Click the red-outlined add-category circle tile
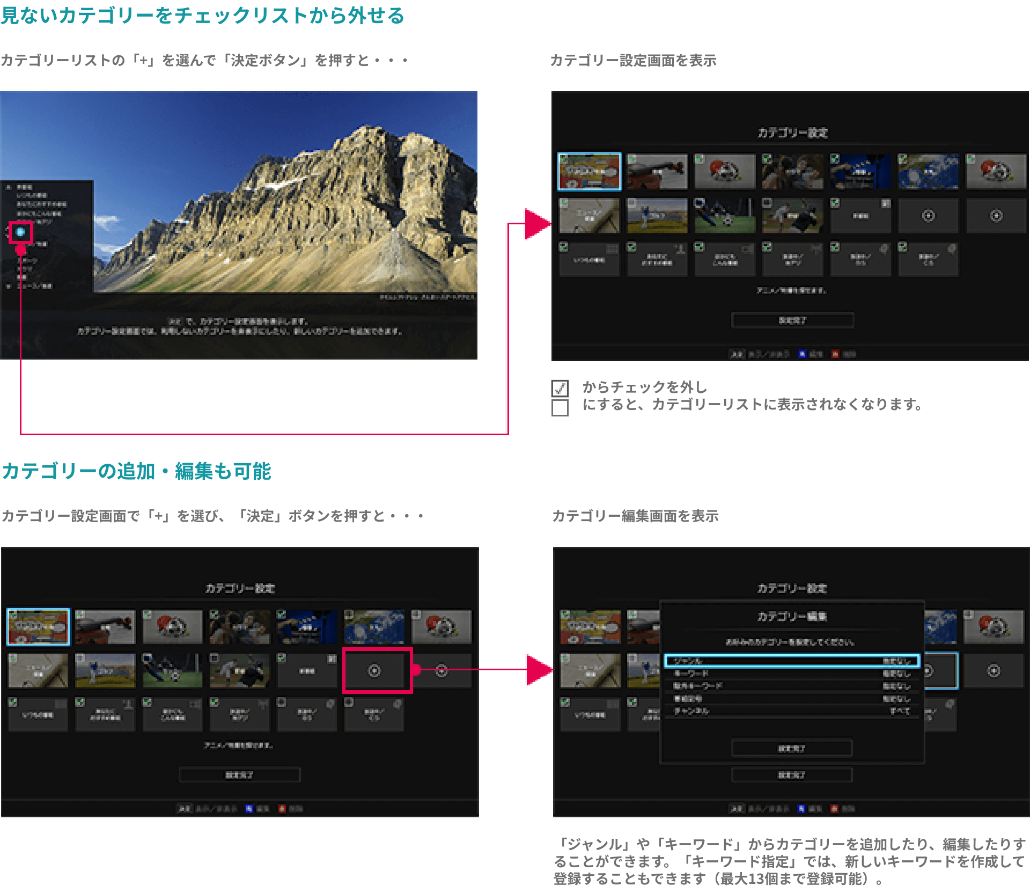Image resolution: width=1030 pixels, height=893 pixels. [375, 670]
